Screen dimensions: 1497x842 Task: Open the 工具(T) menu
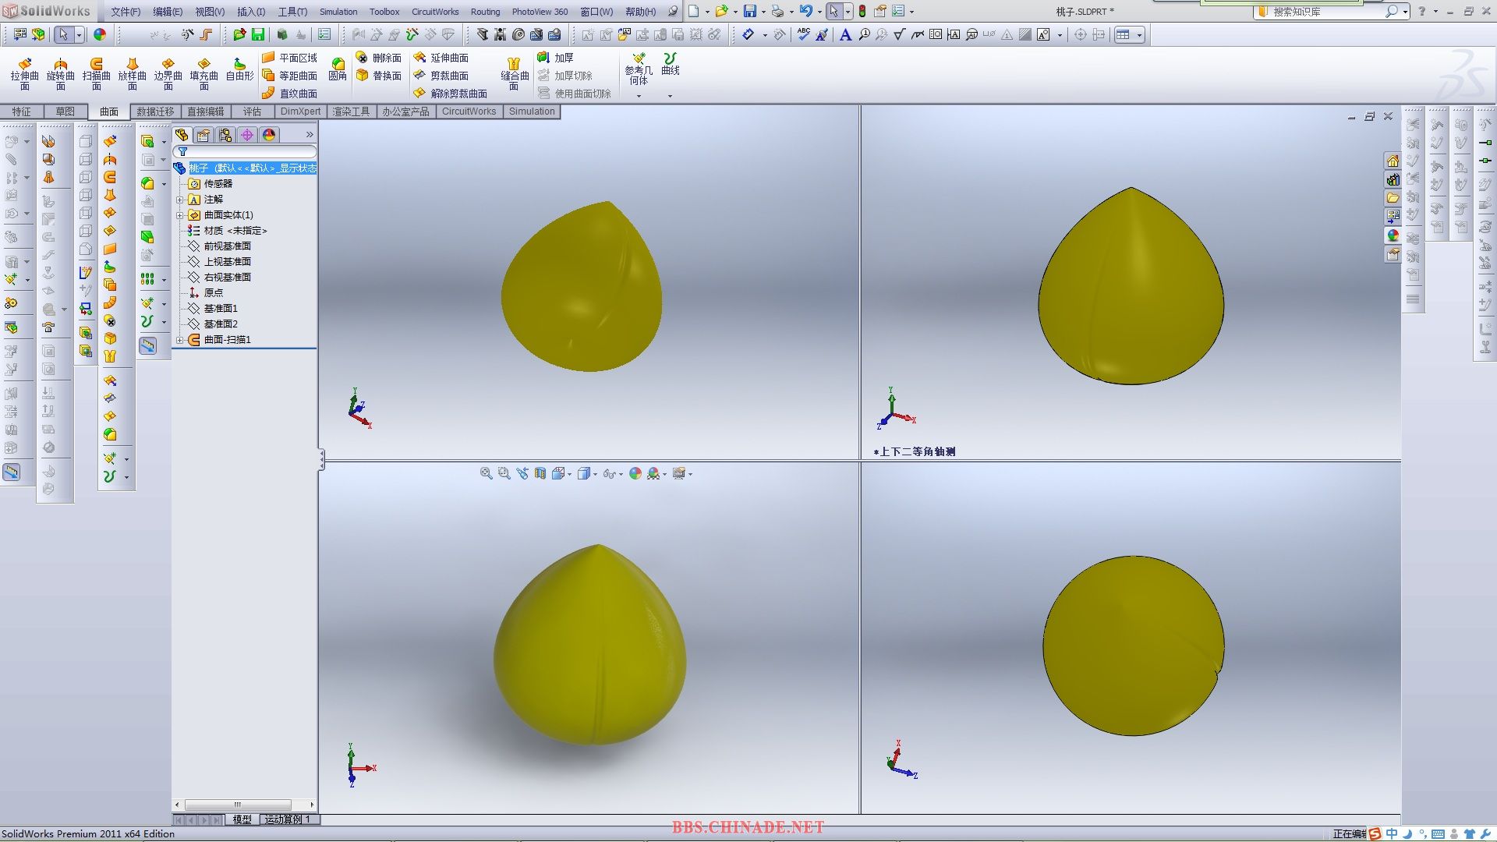coord(292,12)
